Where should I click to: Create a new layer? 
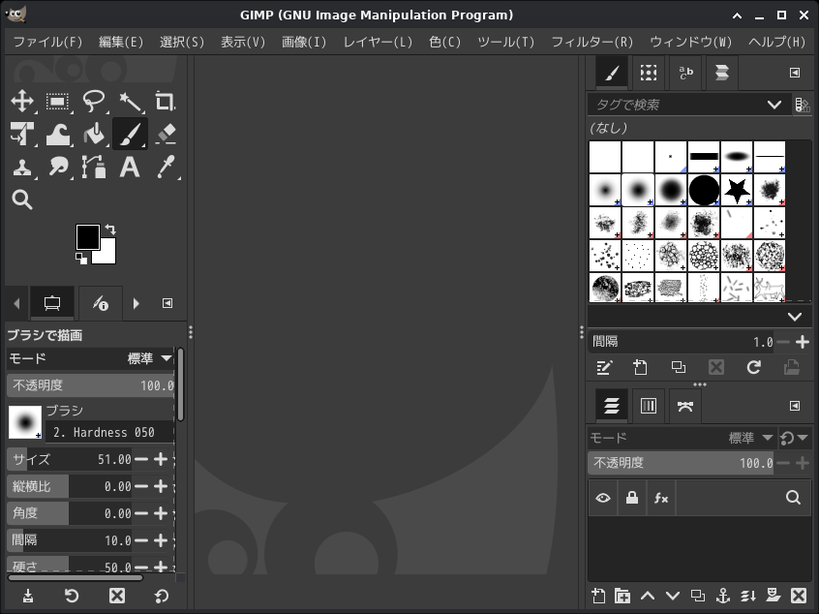click(x=598, y=596)
